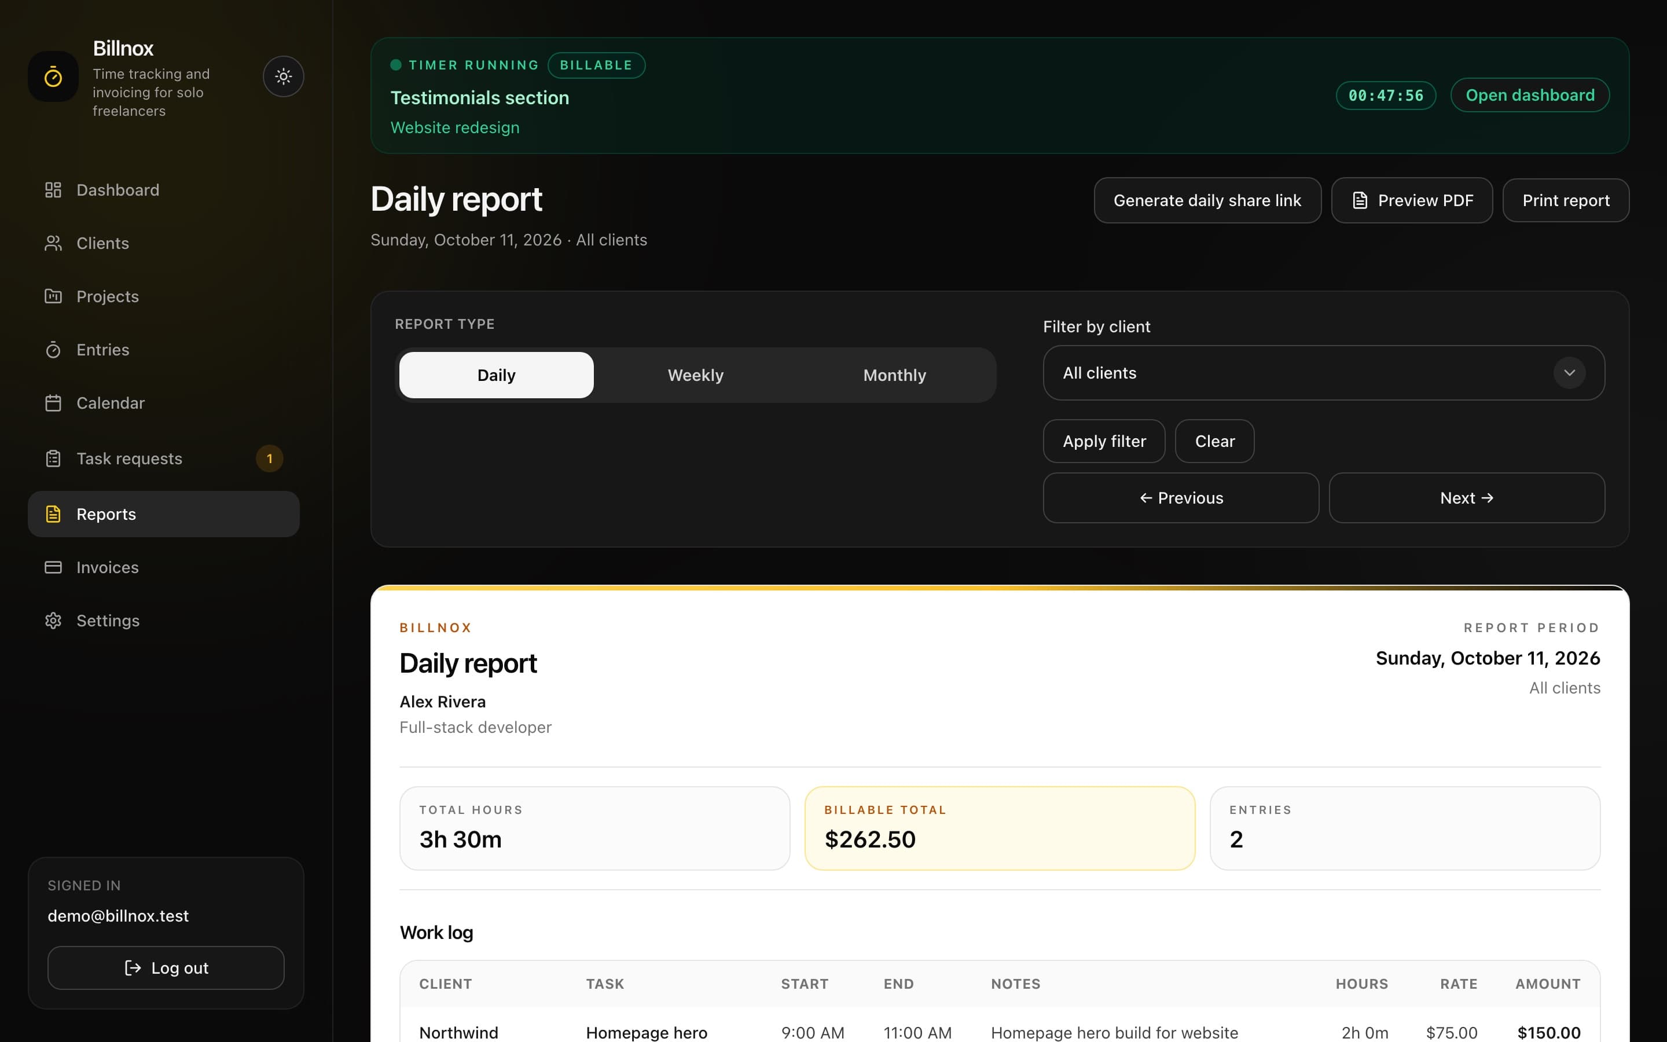Click the BILLABLE badge in timer banner
Image resolution: width=1667 pixels, height=1042 pixels.
pos(596,65)
